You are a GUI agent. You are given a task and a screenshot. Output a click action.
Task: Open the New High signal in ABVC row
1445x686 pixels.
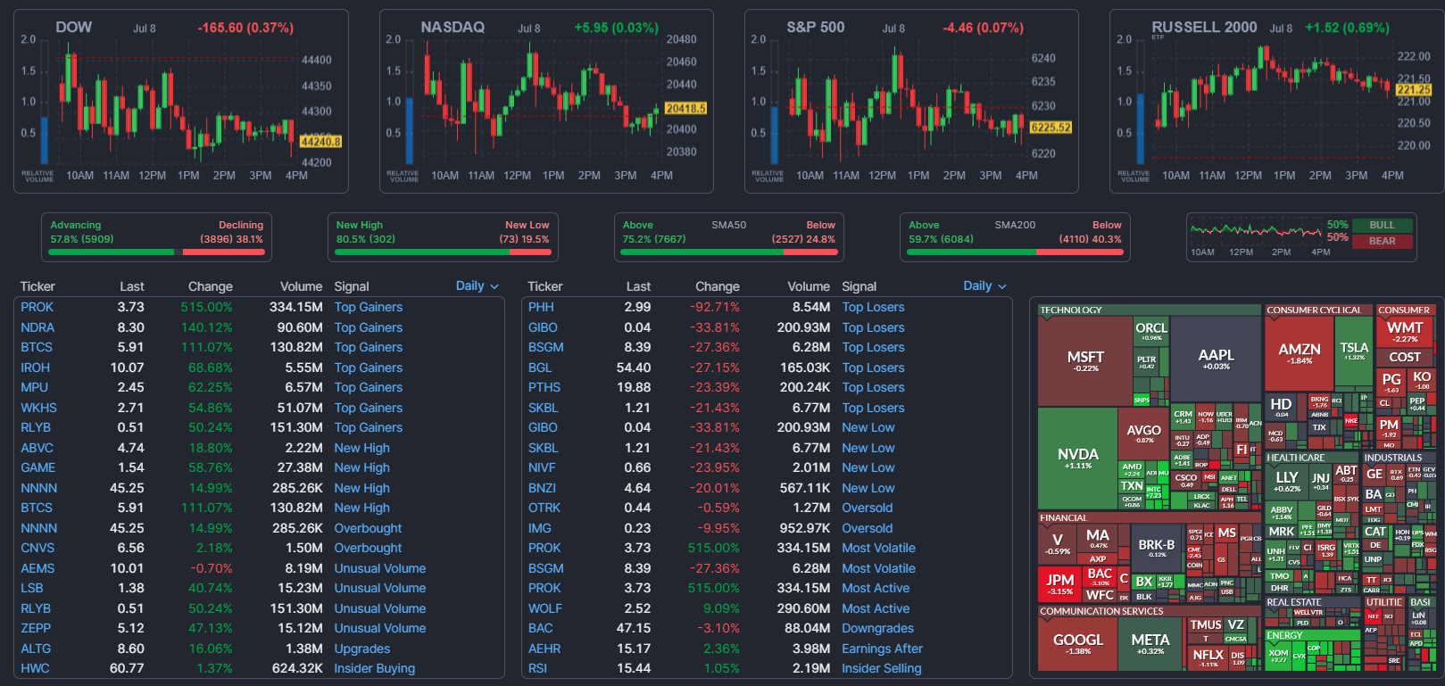tap(362, 448)
